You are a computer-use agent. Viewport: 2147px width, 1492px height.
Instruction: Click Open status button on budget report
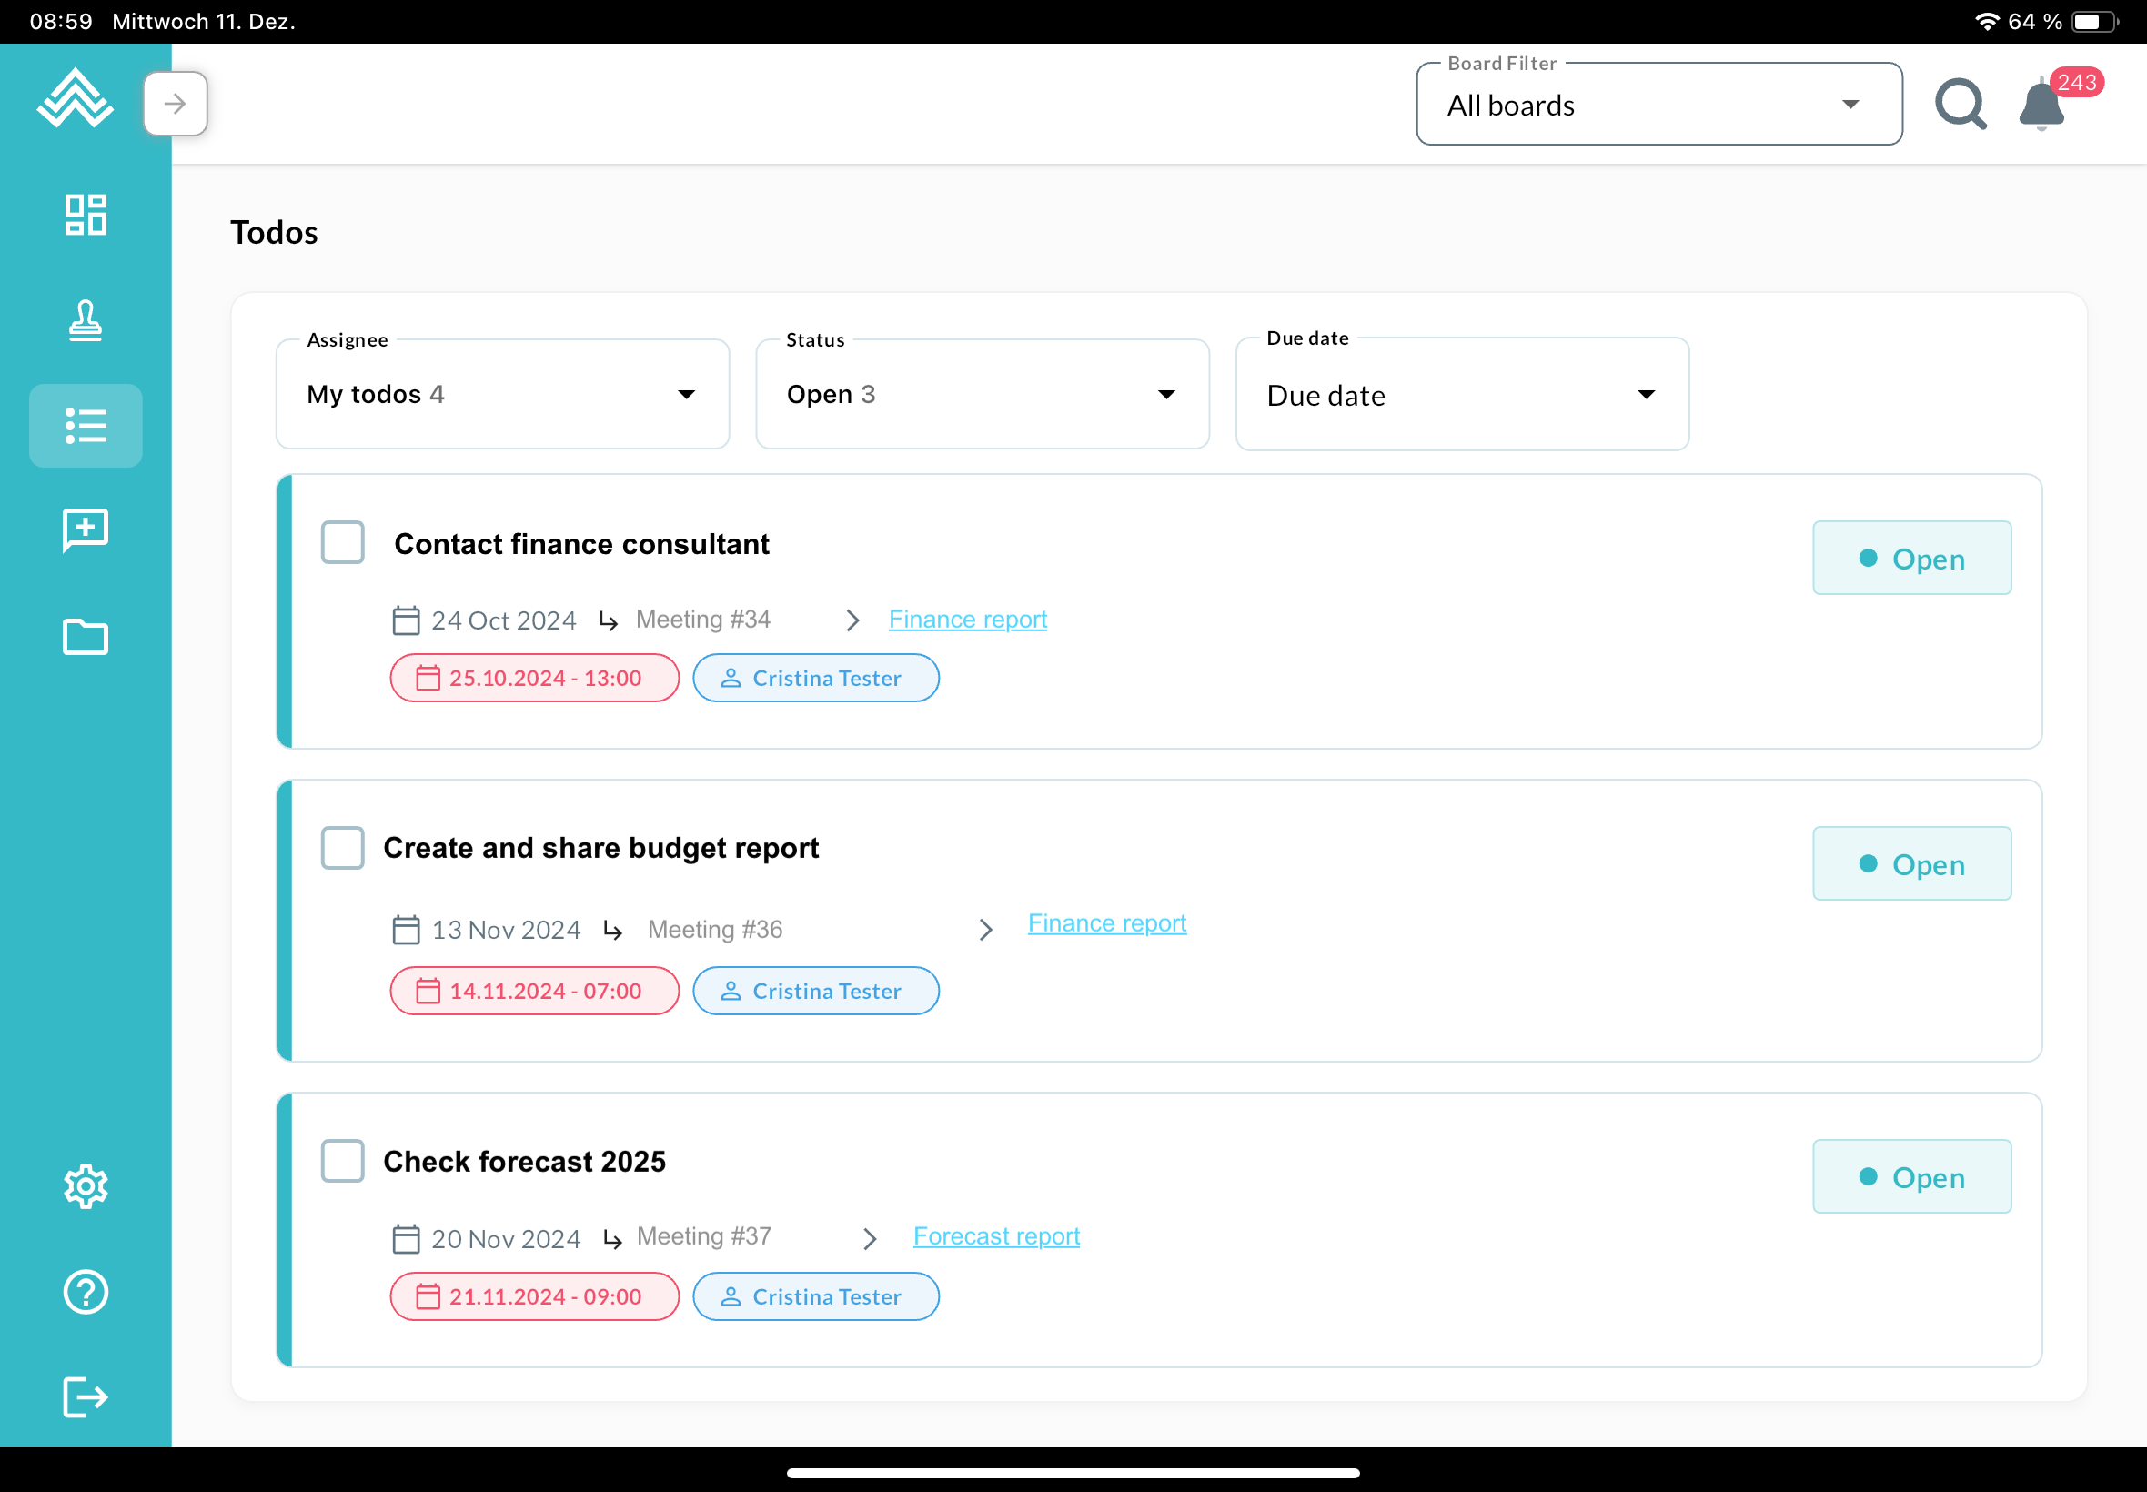click(x=1911, y=863)
